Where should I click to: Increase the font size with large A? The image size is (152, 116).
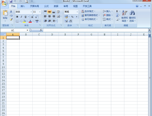32,17
